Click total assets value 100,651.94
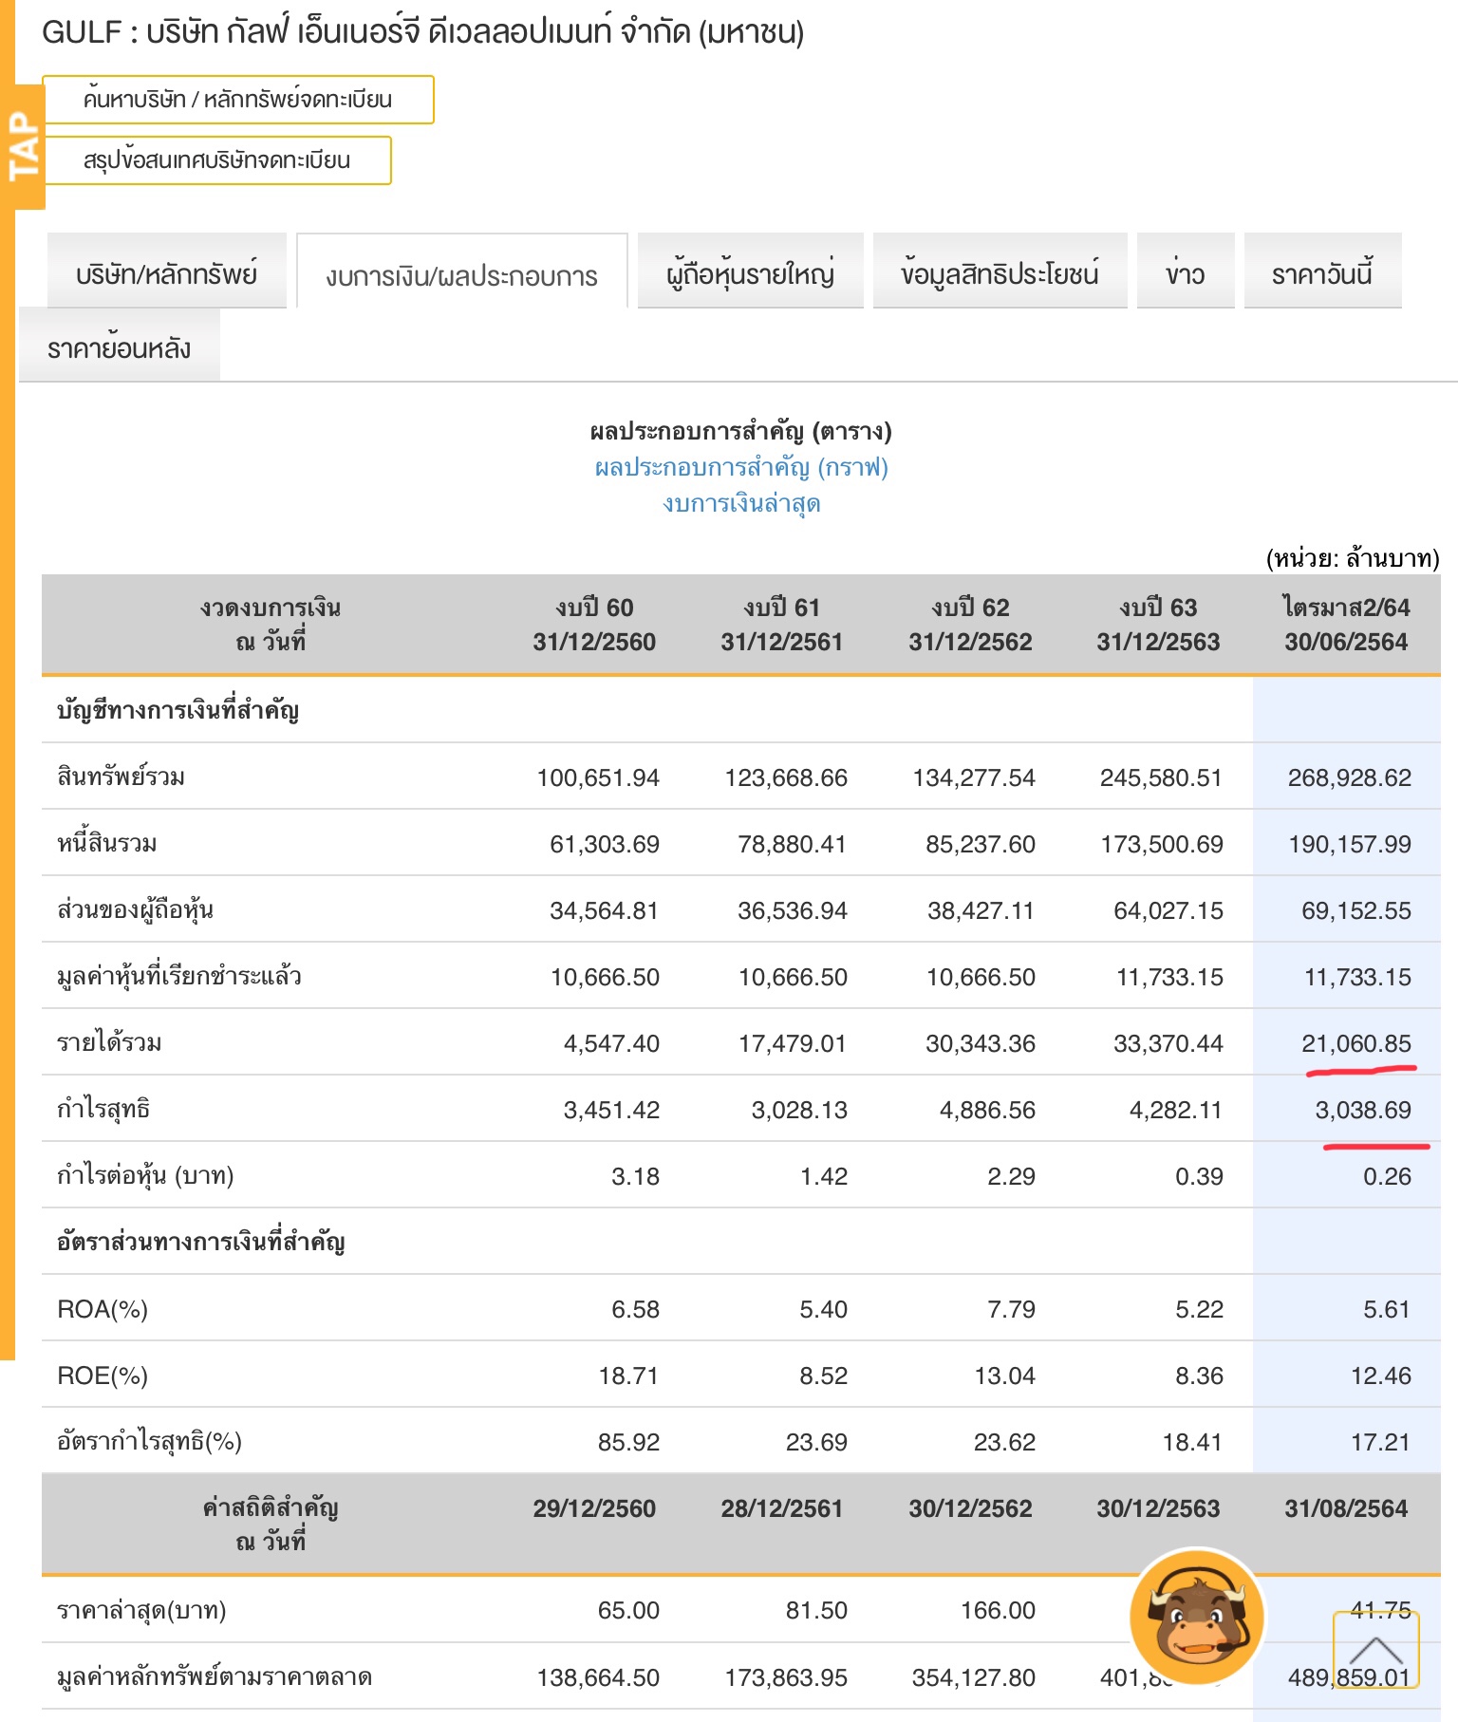The image size is (1458, 1722). point(598,777)
